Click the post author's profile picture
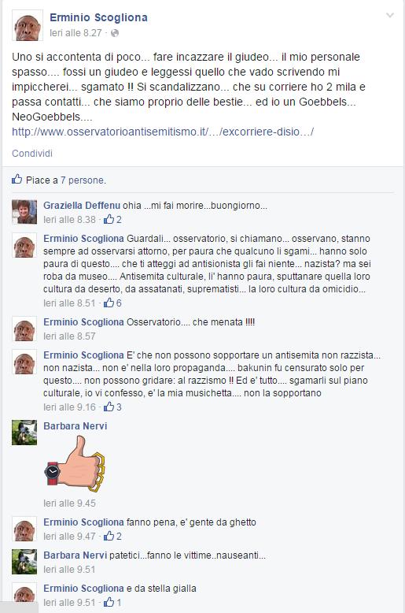This screenshot has height=613, width=405. pyautogui.click(x=28, y=25)
